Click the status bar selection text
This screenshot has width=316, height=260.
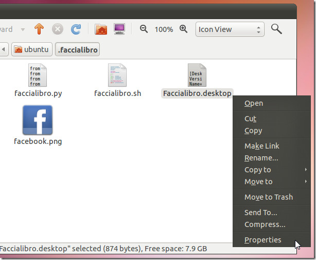pos(103,249)
